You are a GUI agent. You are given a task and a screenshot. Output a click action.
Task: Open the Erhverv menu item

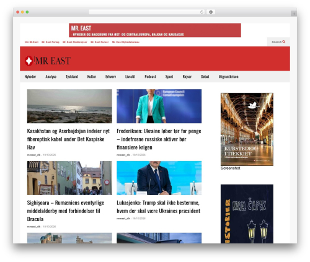click(x=110, y=77)
